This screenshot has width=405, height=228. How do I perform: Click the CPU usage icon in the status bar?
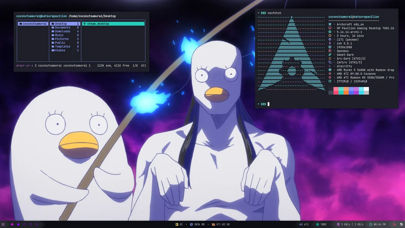click(177, 224)
